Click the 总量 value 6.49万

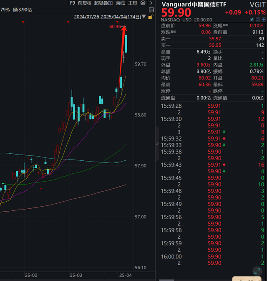point(204,52)
